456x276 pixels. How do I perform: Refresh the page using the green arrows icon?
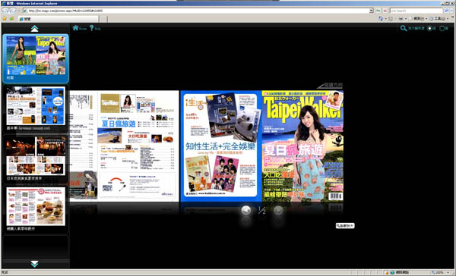pos(378,11)
